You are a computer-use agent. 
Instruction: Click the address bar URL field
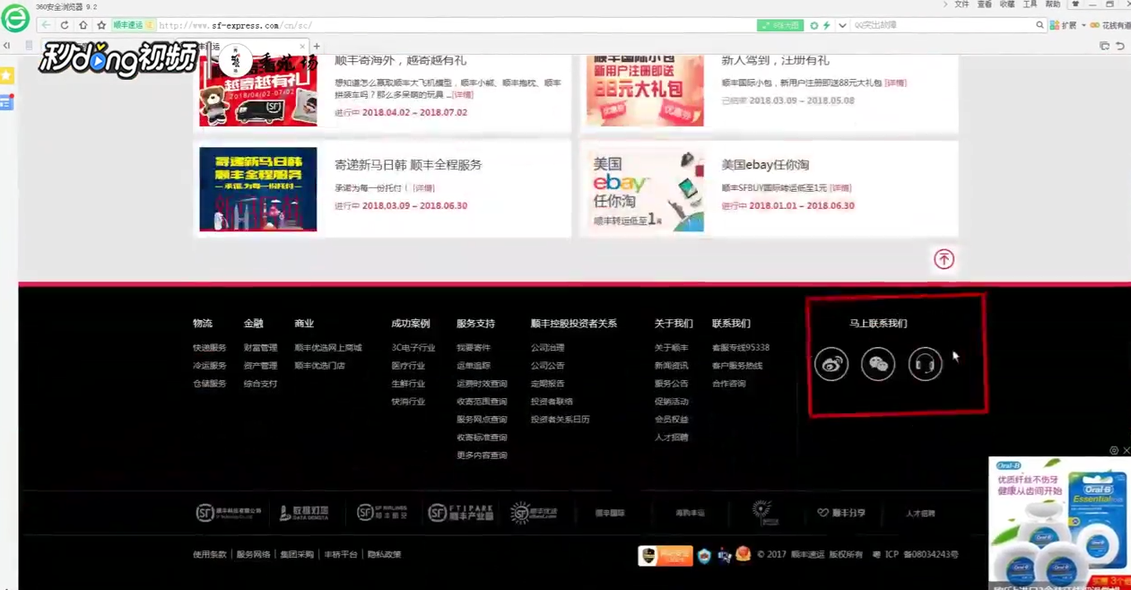tap(456, 25)
